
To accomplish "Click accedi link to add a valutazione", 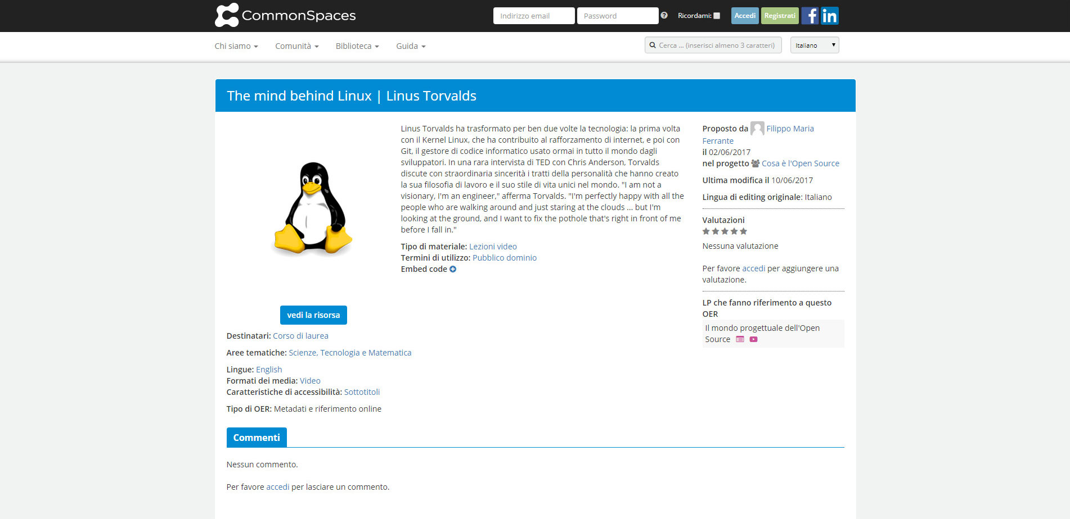I will (x=753, y=268).
